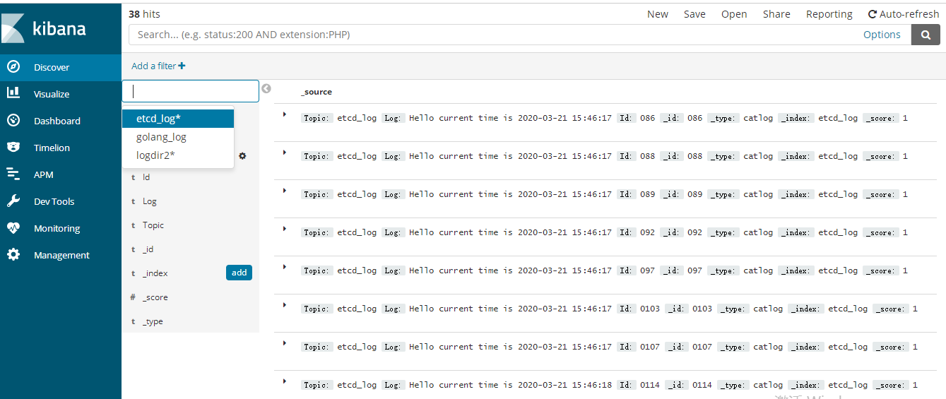Screen dimensions: 946x399
Task: Click the Share menu item
Action: click(x=776, y=14)
